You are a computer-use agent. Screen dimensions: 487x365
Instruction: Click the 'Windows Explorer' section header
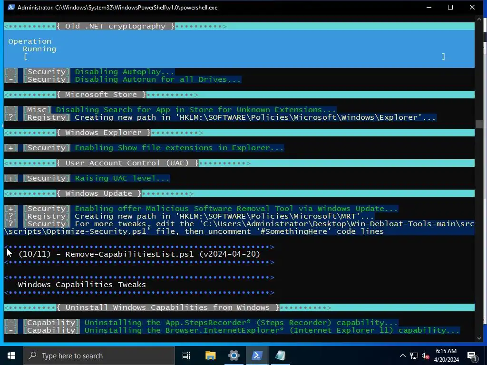click(104, 133)
